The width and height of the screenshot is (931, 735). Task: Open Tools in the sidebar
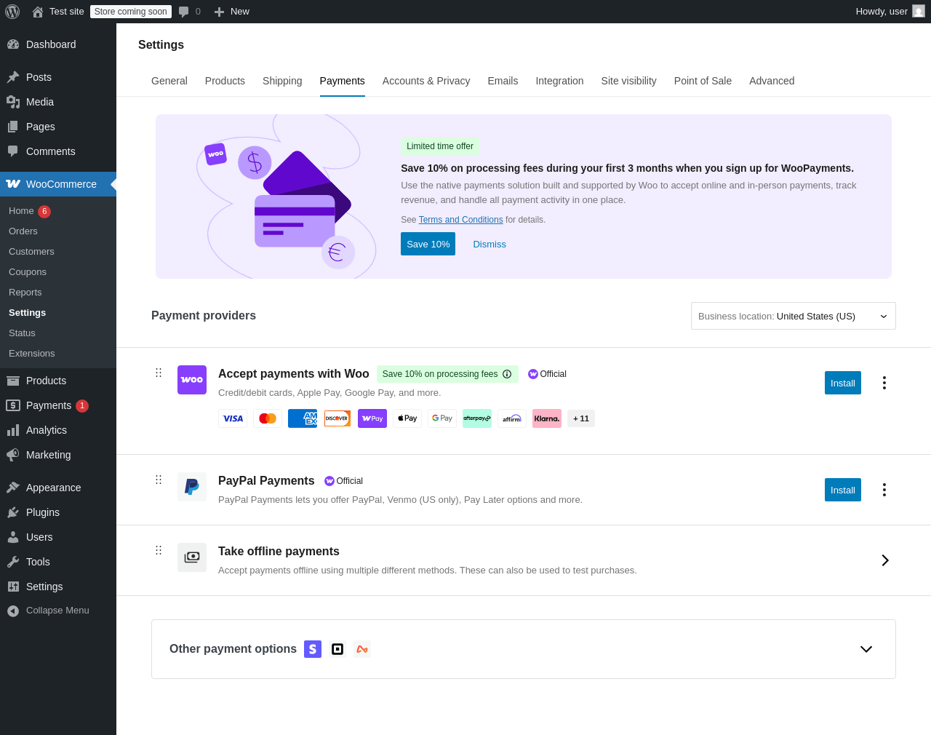click(x=58, y=562)
